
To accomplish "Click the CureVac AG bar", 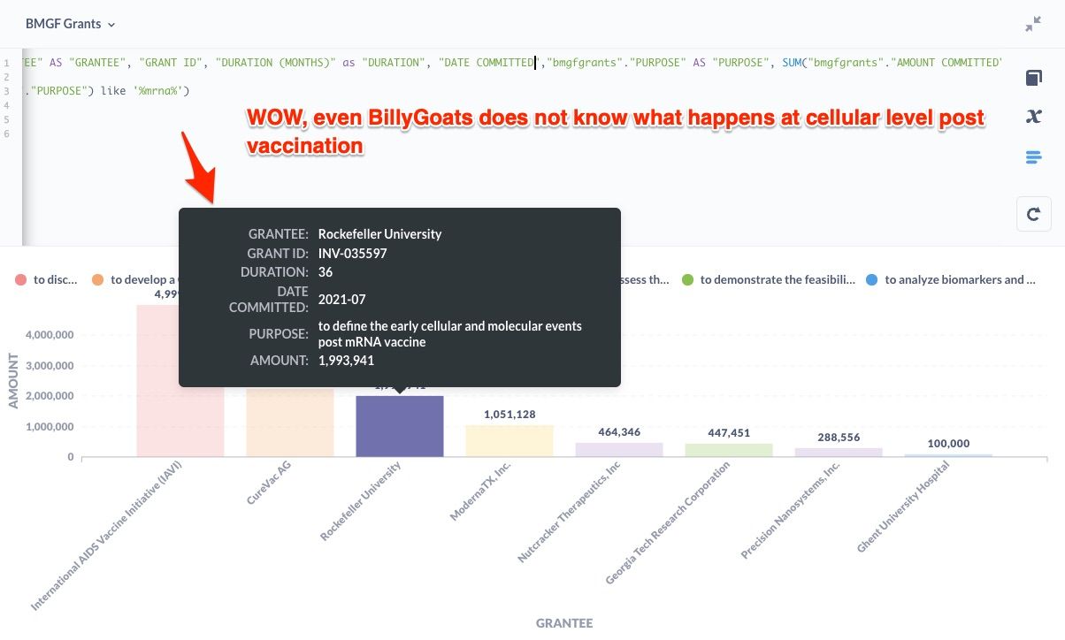I will tap(290, 423).
